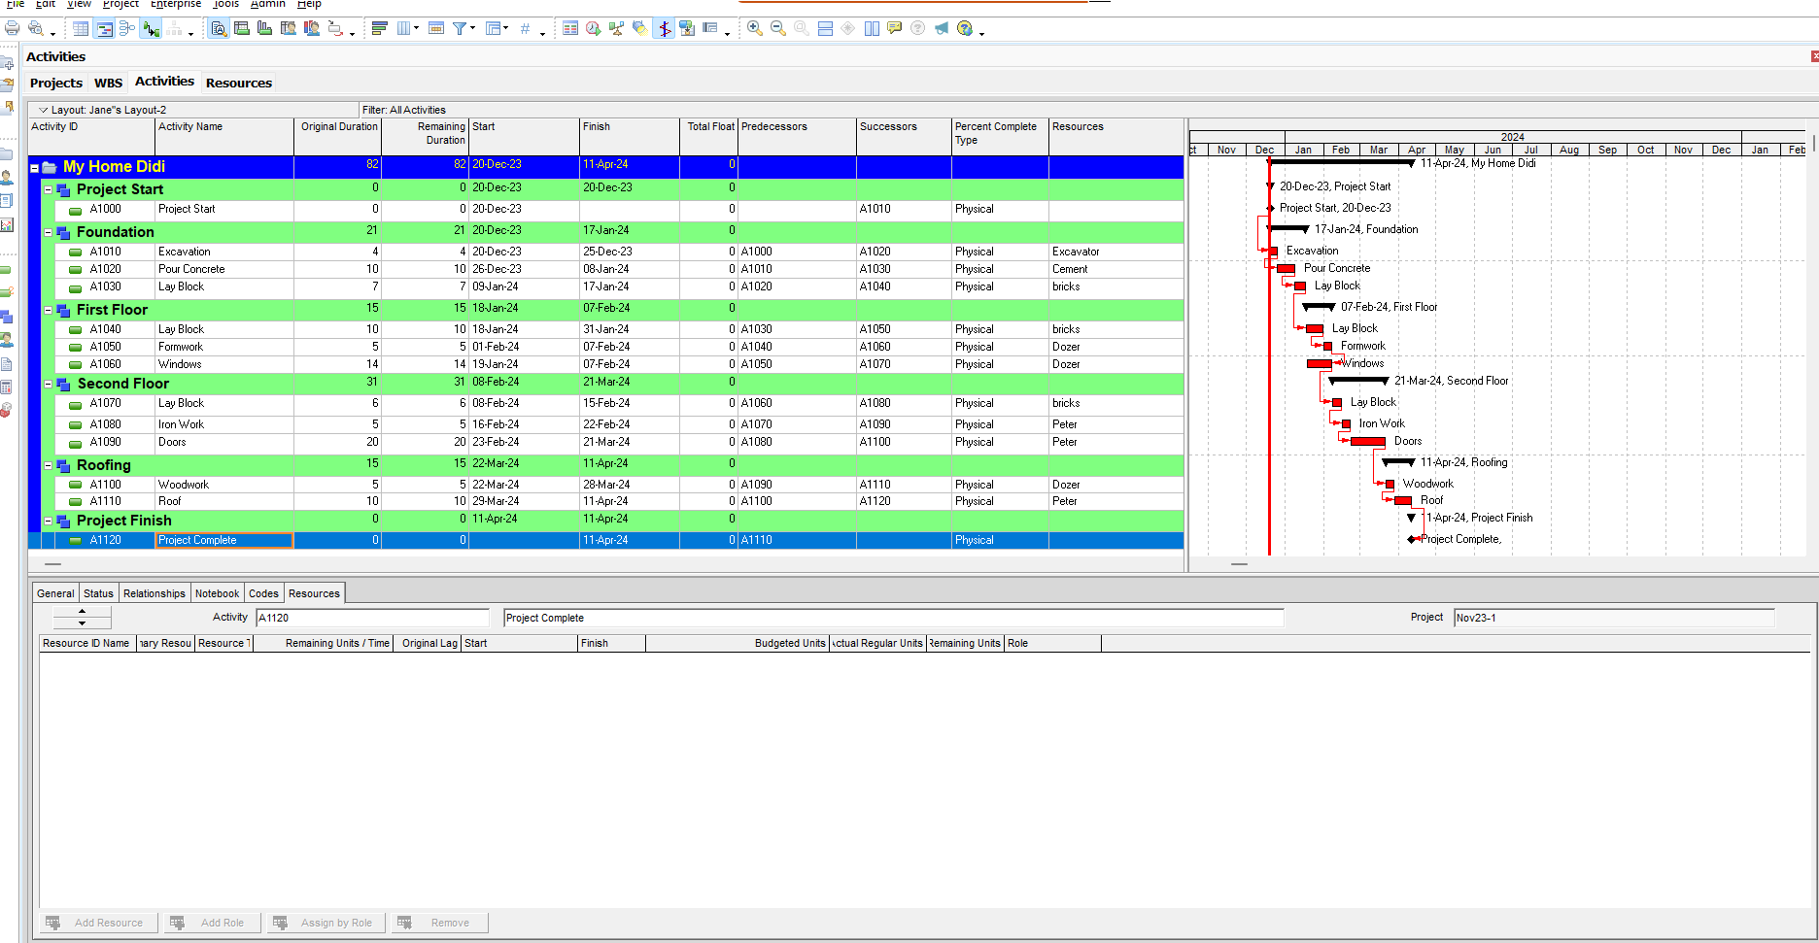Click the Zoom Out magnifier icon
This screenshot has width=1819, height=943.
(x=777, y=28)
